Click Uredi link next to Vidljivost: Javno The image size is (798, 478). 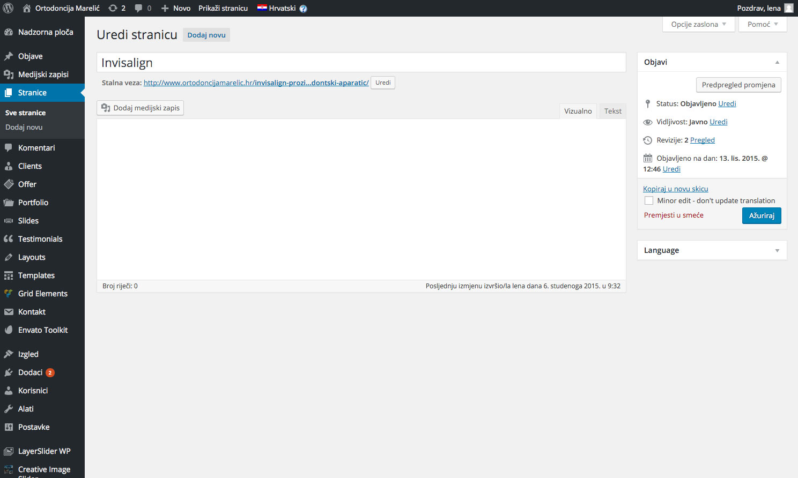point(719,122)
